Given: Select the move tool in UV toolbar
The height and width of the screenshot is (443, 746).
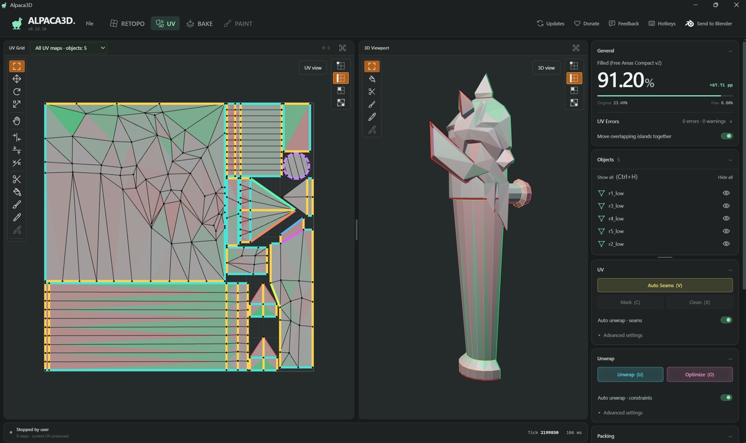Looking at the screenshot, I should (x=17, y=79).
